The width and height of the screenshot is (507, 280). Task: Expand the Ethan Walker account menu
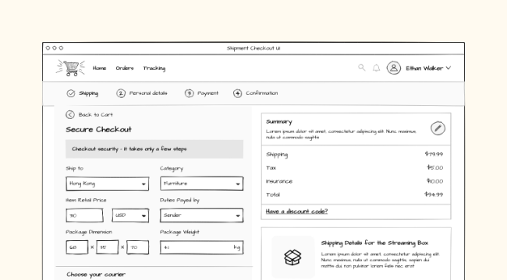coord(448,68)
